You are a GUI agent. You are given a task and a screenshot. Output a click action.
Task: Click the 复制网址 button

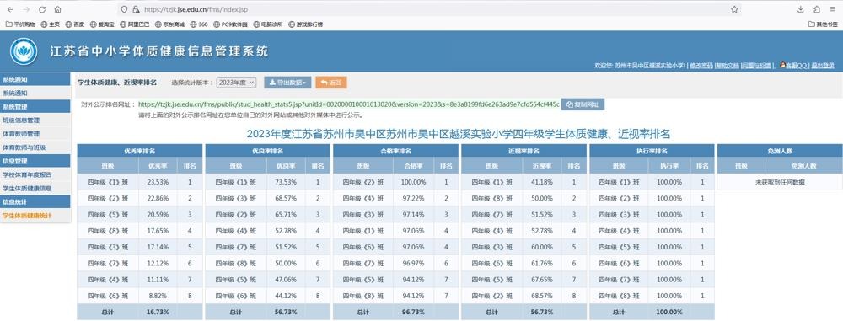coord(583,104)
